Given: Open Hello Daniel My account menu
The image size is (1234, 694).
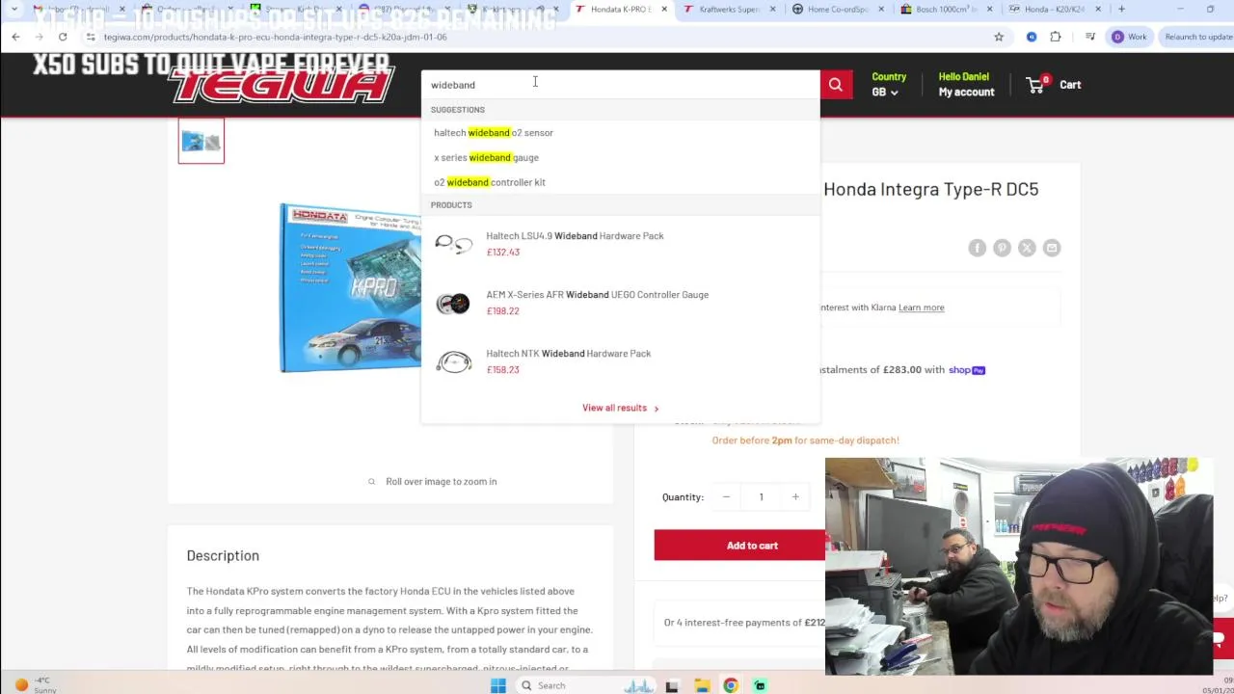Looking at the screenshot, I should click(966, 85).
